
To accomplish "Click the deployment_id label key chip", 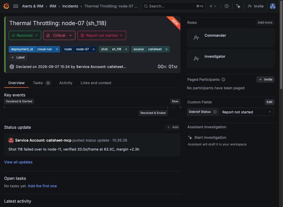I will [22, 49].
